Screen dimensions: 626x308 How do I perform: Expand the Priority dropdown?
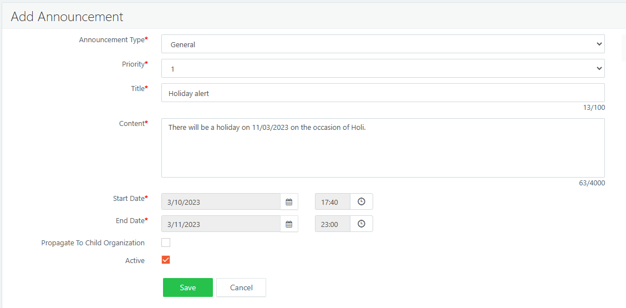(383, 69)
